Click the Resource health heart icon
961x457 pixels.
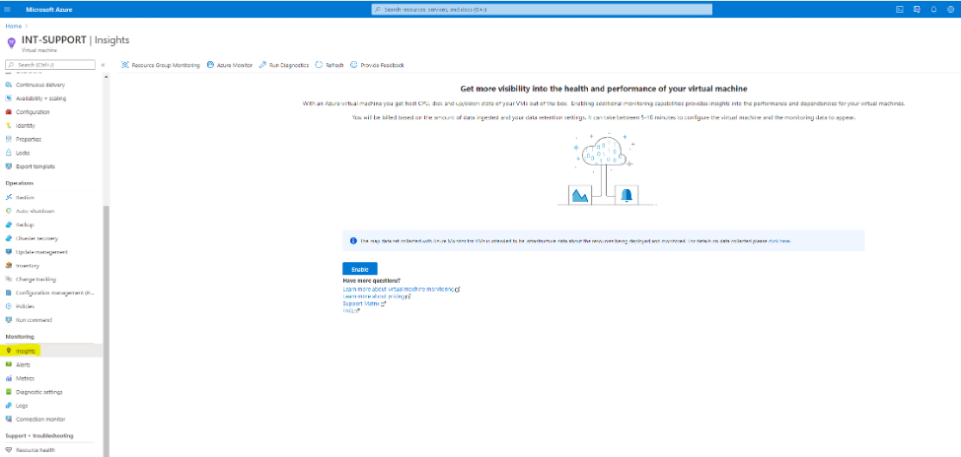pos(9,450)
